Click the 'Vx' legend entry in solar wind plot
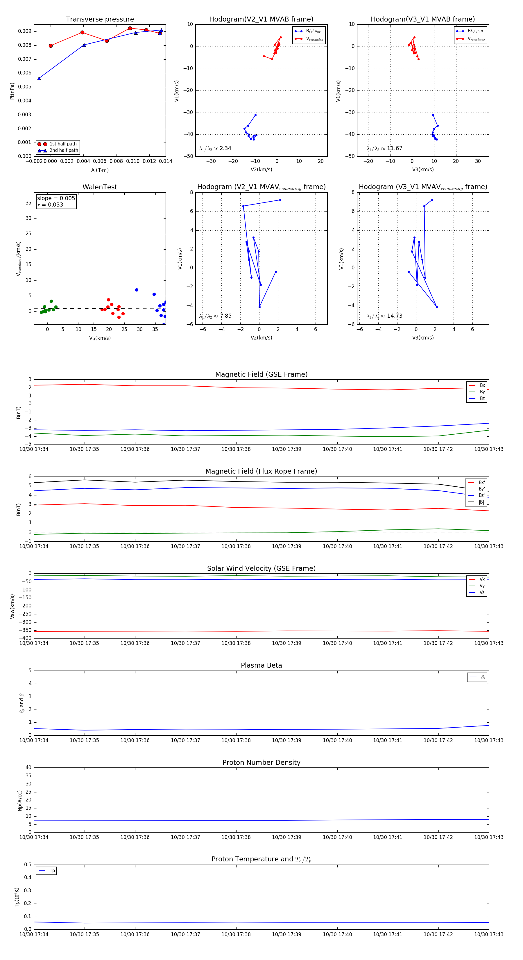The width and height of the screenshot is (523, 960). tap(477, 579)
